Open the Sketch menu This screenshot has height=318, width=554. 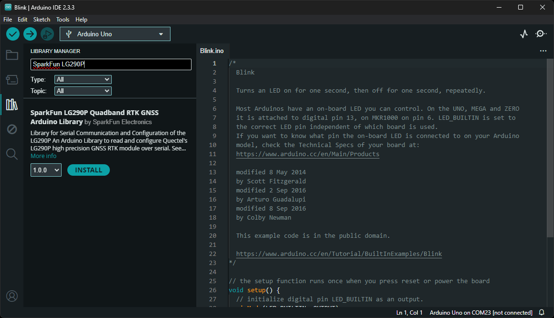pos(42,20)
